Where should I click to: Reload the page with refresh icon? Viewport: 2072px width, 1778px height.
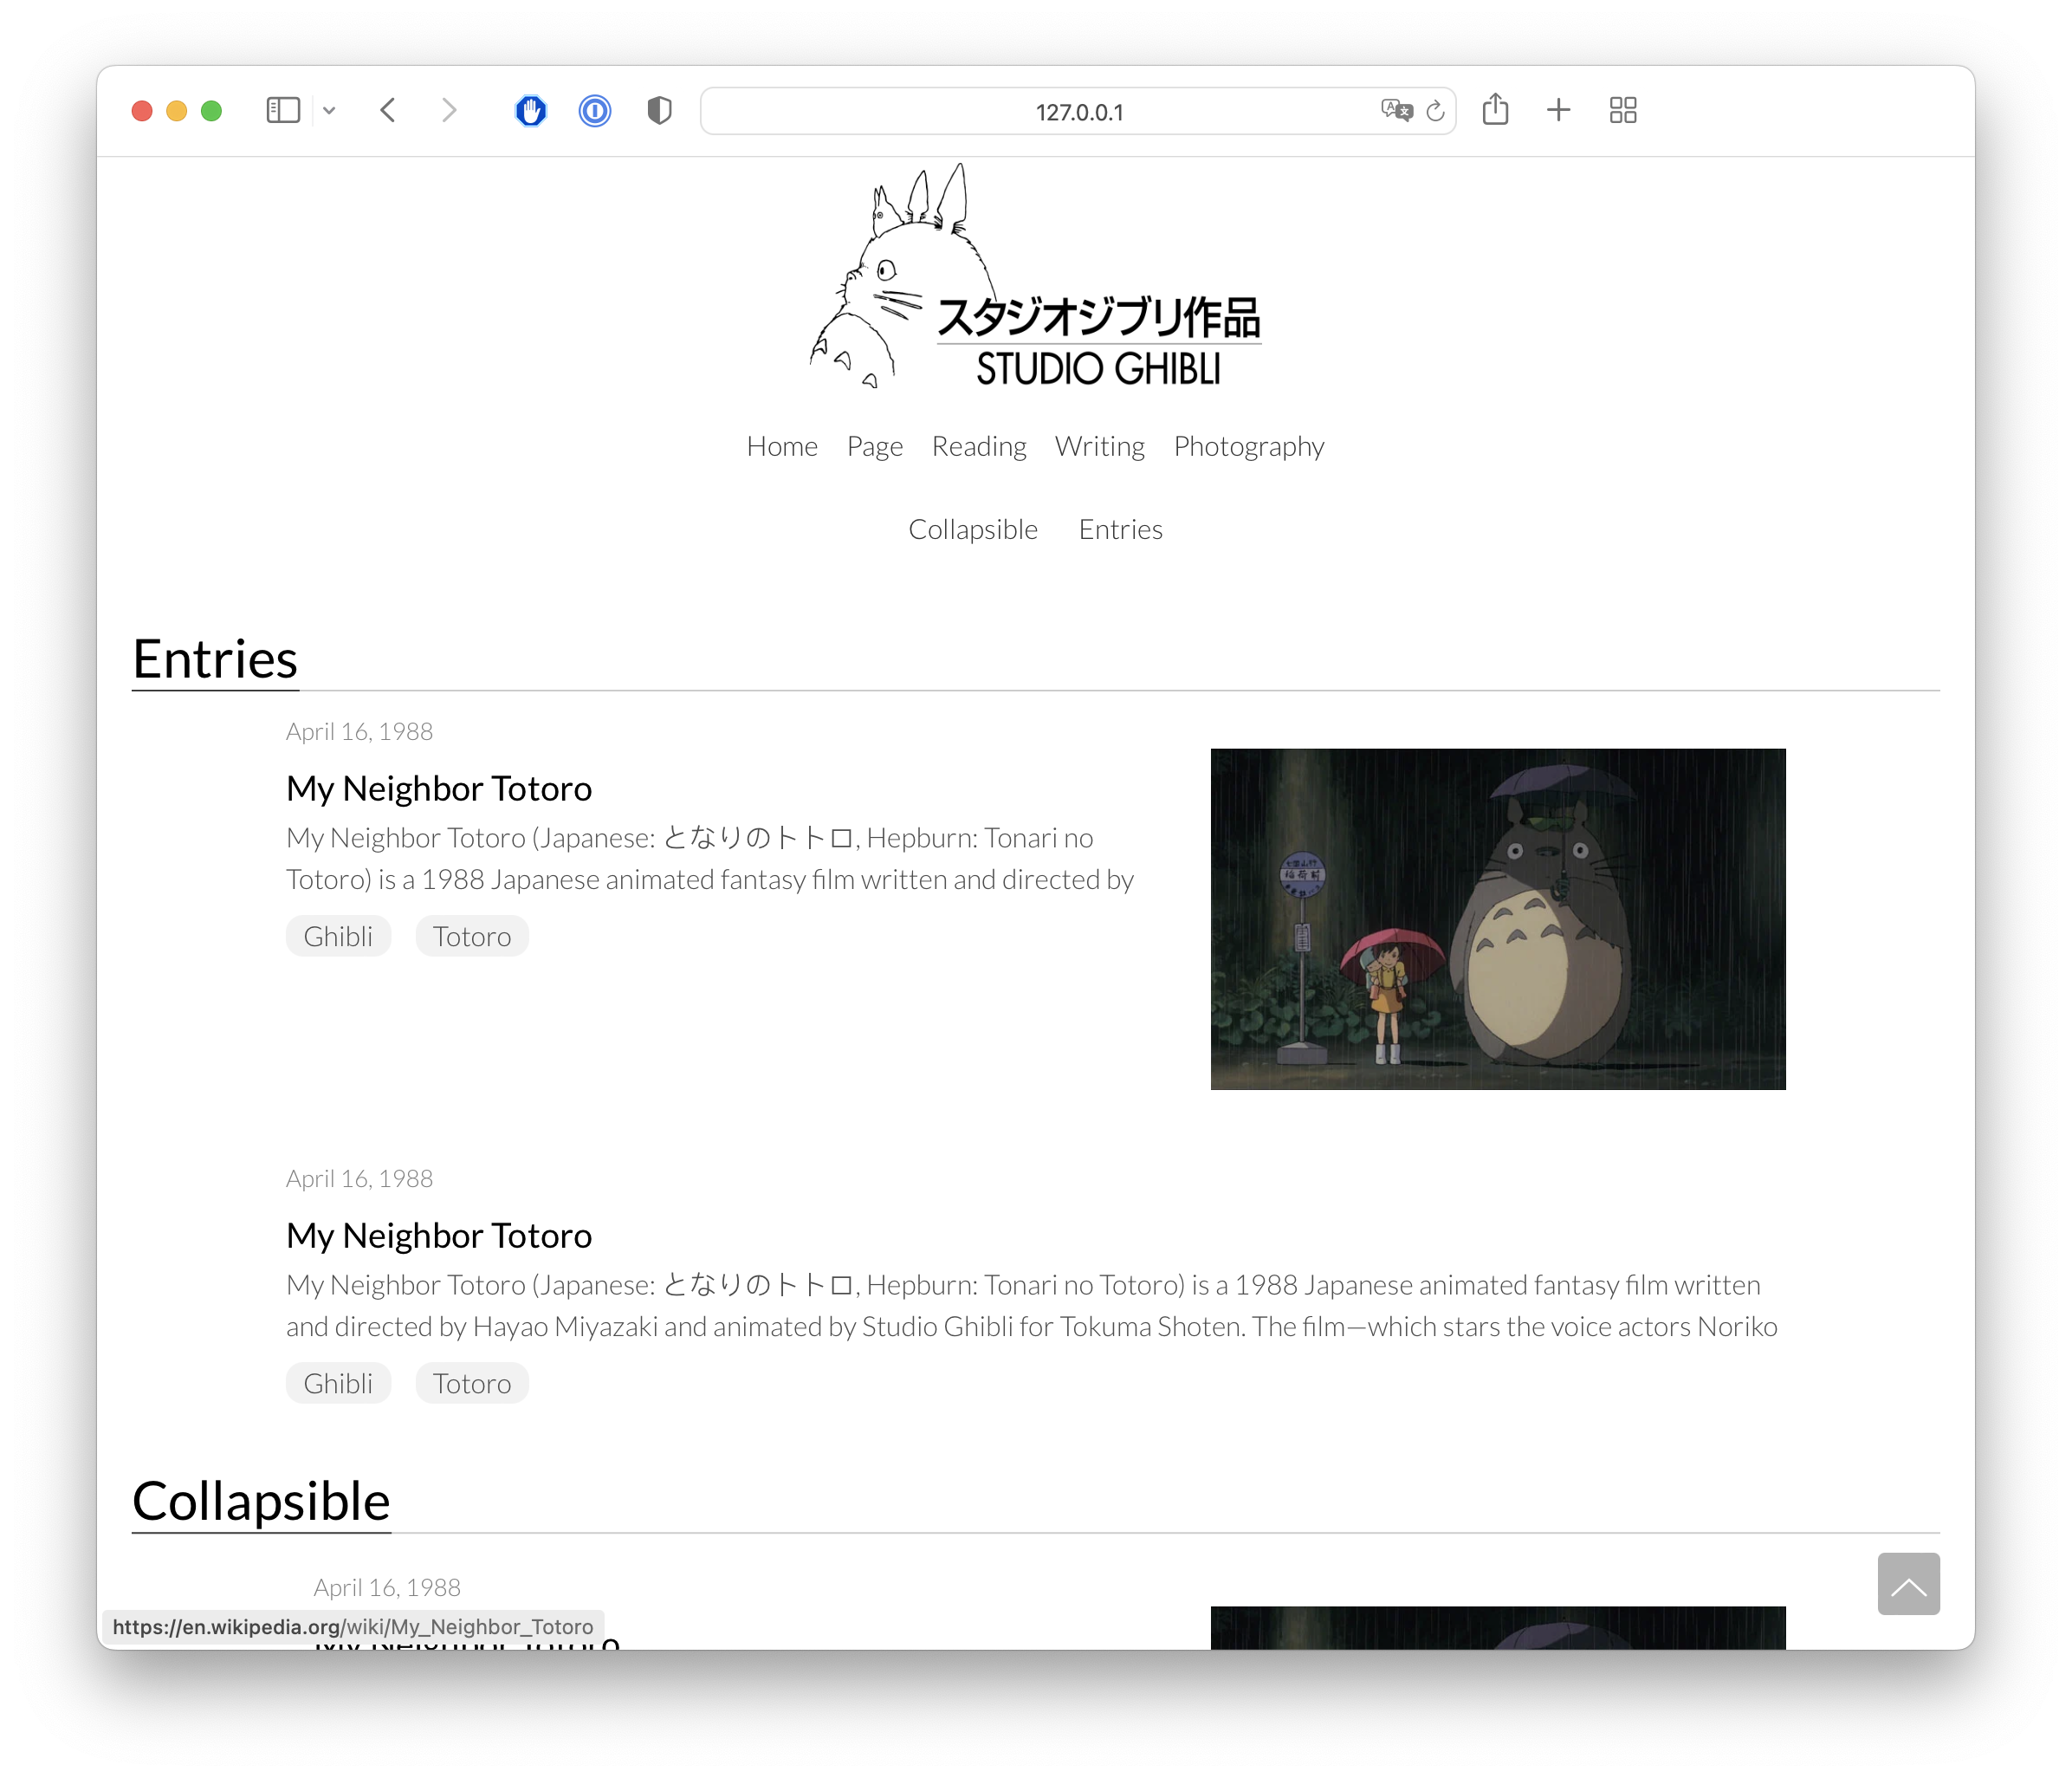tap(1436, 111)
